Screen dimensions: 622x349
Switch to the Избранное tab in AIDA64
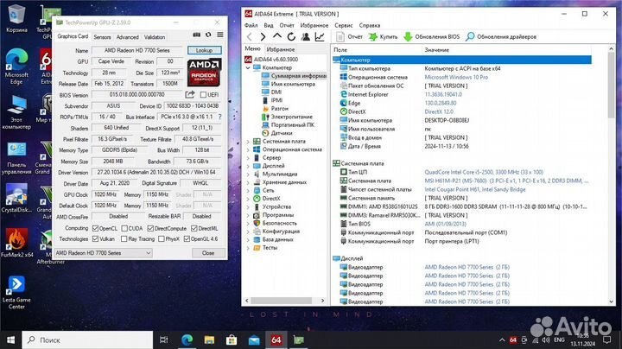281,49
